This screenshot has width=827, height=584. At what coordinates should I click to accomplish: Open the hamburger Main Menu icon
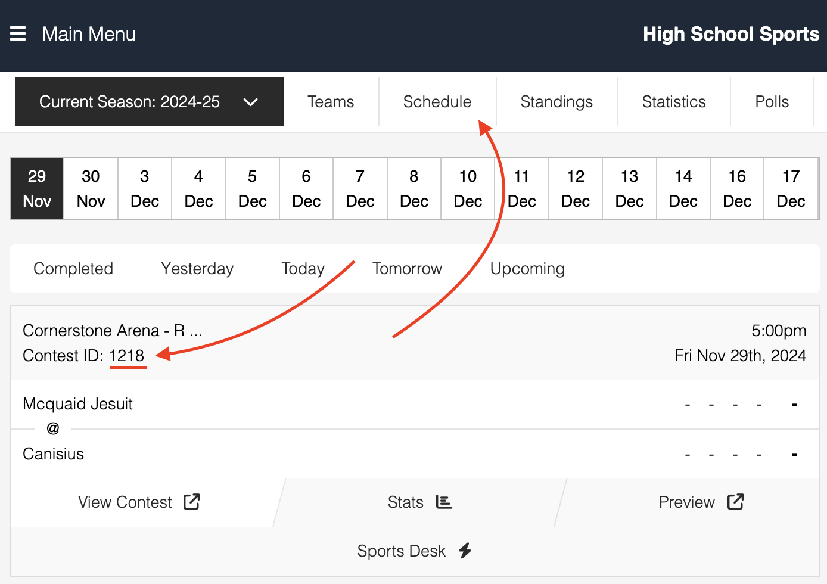18,34
